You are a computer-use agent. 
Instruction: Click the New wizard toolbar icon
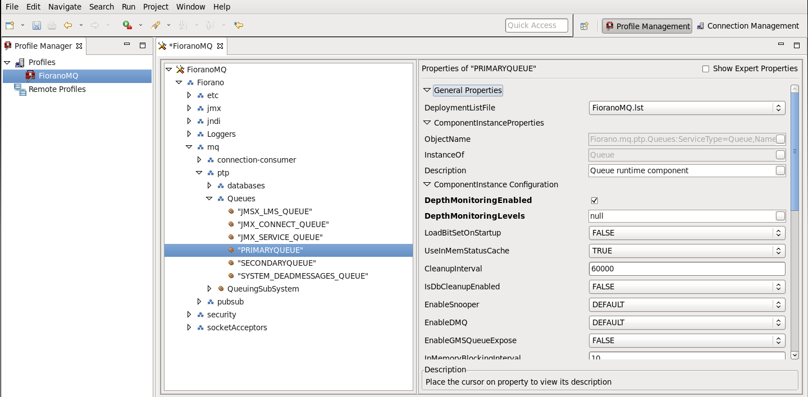10,25
